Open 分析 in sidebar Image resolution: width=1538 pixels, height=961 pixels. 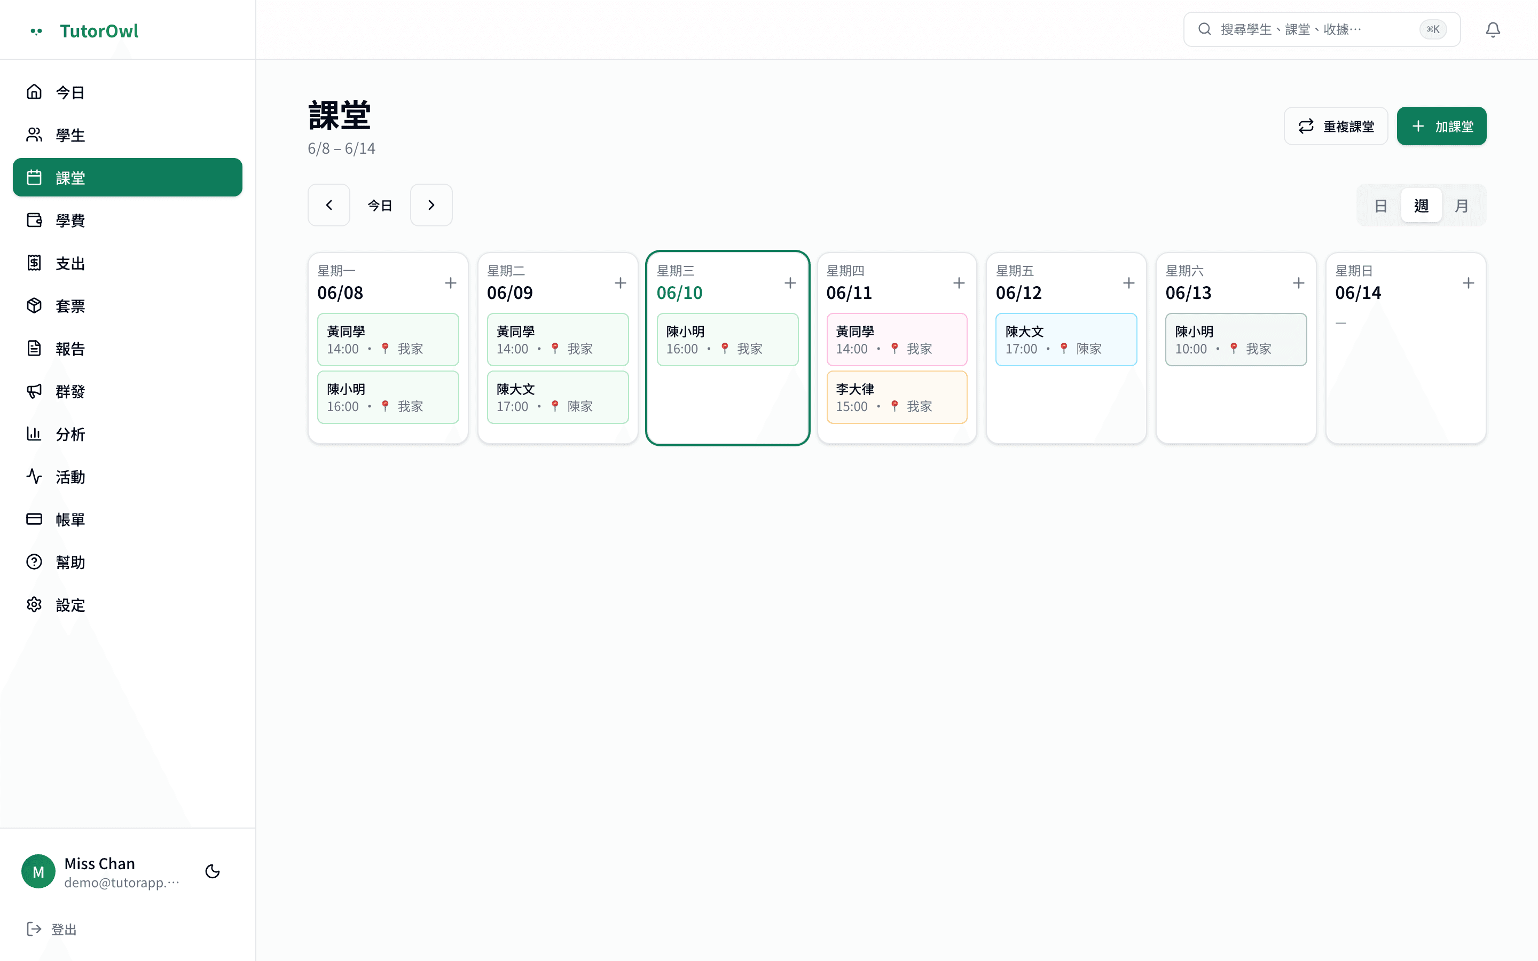click(128, 434)
